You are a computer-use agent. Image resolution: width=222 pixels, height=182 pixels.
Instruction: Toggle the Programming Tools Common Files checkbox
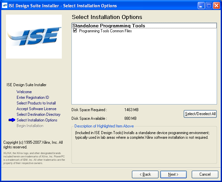pyautogui.click(x=75, y=31)
